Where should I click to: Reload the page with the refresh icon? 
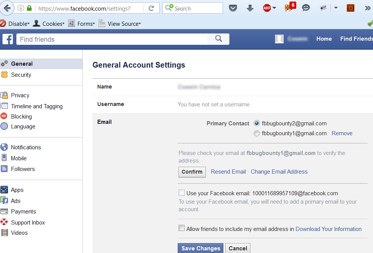coord(151,8)
